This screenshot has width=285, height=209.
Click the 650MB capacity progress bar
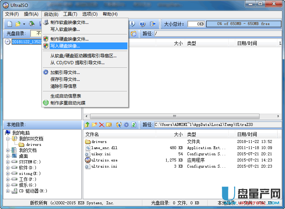pos(243,24)
